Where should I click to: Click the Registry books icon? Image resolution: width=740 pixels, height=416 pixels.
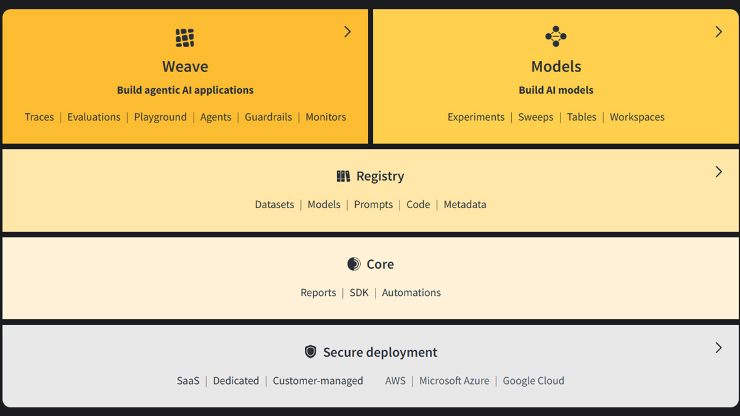(343, 176)
